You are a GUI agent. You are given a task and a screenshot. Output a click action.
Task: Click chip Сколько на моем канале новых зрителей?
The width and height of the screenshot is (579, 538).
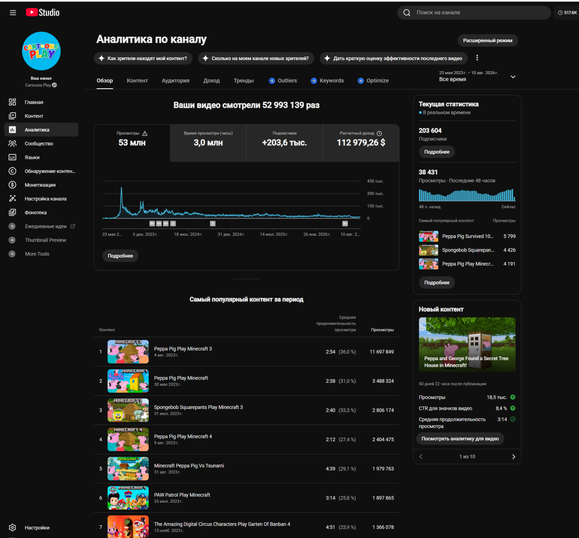pos(256,58)
